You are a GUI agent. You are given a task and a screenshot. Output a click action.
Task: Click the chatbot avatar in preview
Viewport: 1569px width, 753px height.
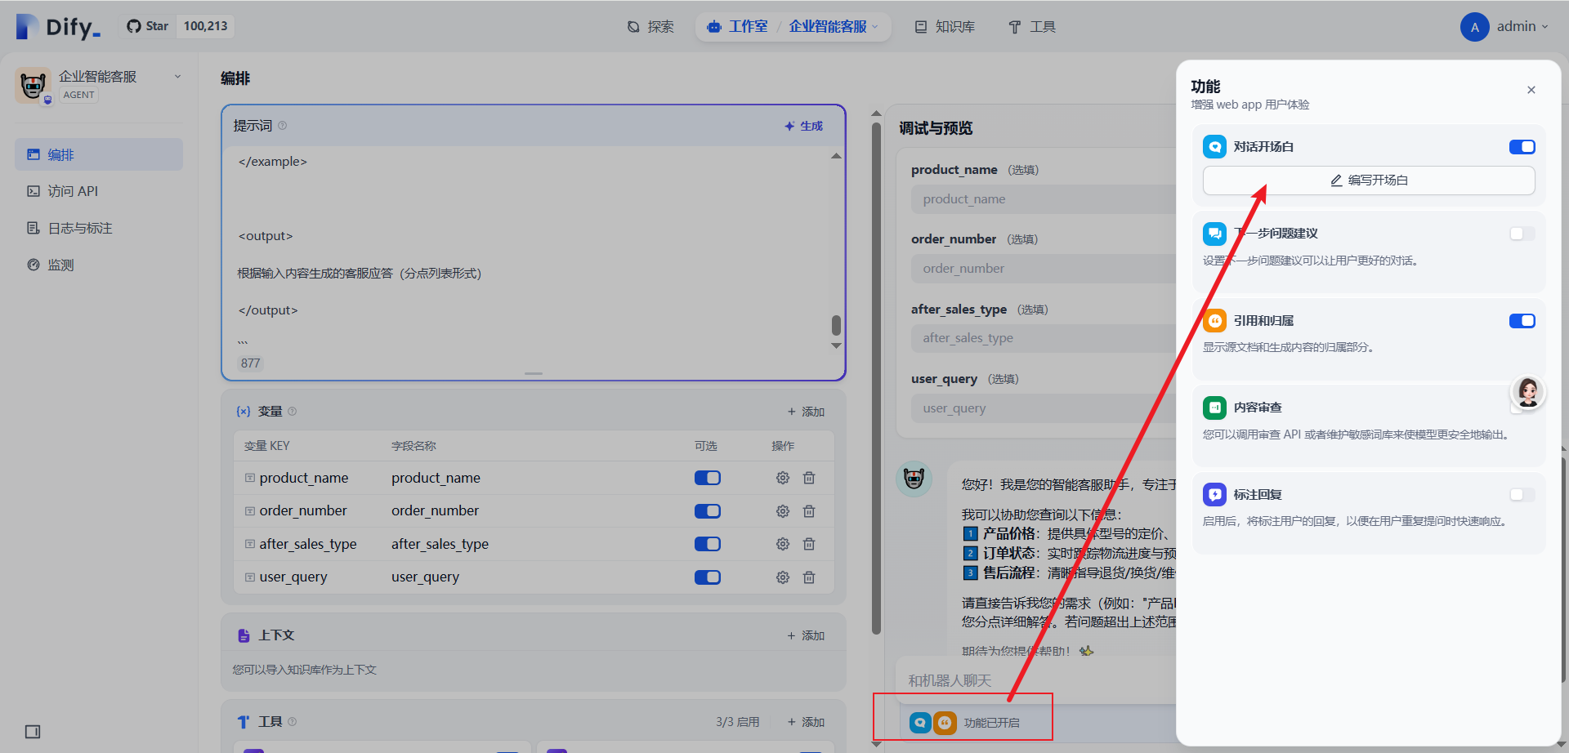[x=914, y=479]
